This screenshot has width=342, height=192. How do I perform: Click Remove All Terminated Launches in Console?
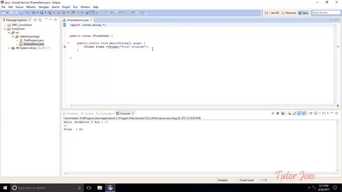click(x=283, y=114)
